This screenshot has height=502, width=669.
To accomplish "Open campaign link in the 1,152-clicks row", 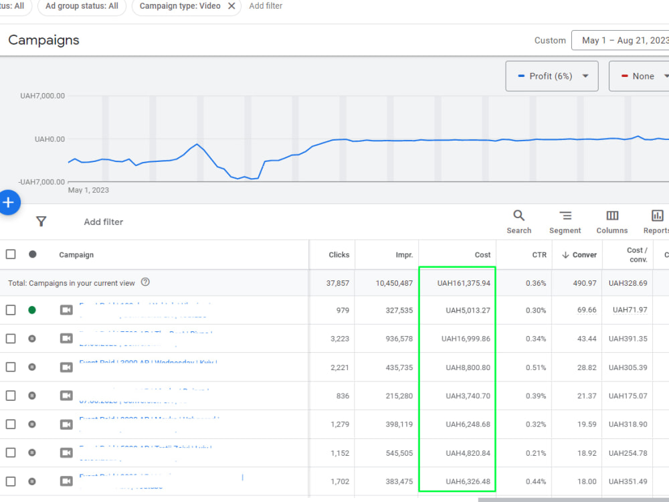I will coord(145,448).
